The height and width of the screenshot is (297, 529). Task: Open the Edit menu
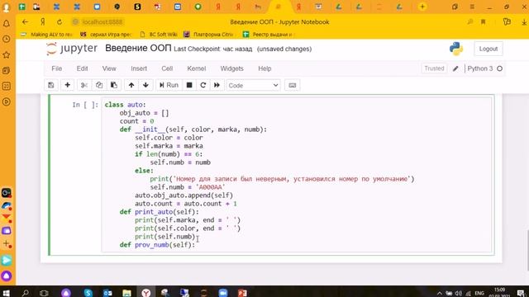pyautogui.click(x=82, y=68)
